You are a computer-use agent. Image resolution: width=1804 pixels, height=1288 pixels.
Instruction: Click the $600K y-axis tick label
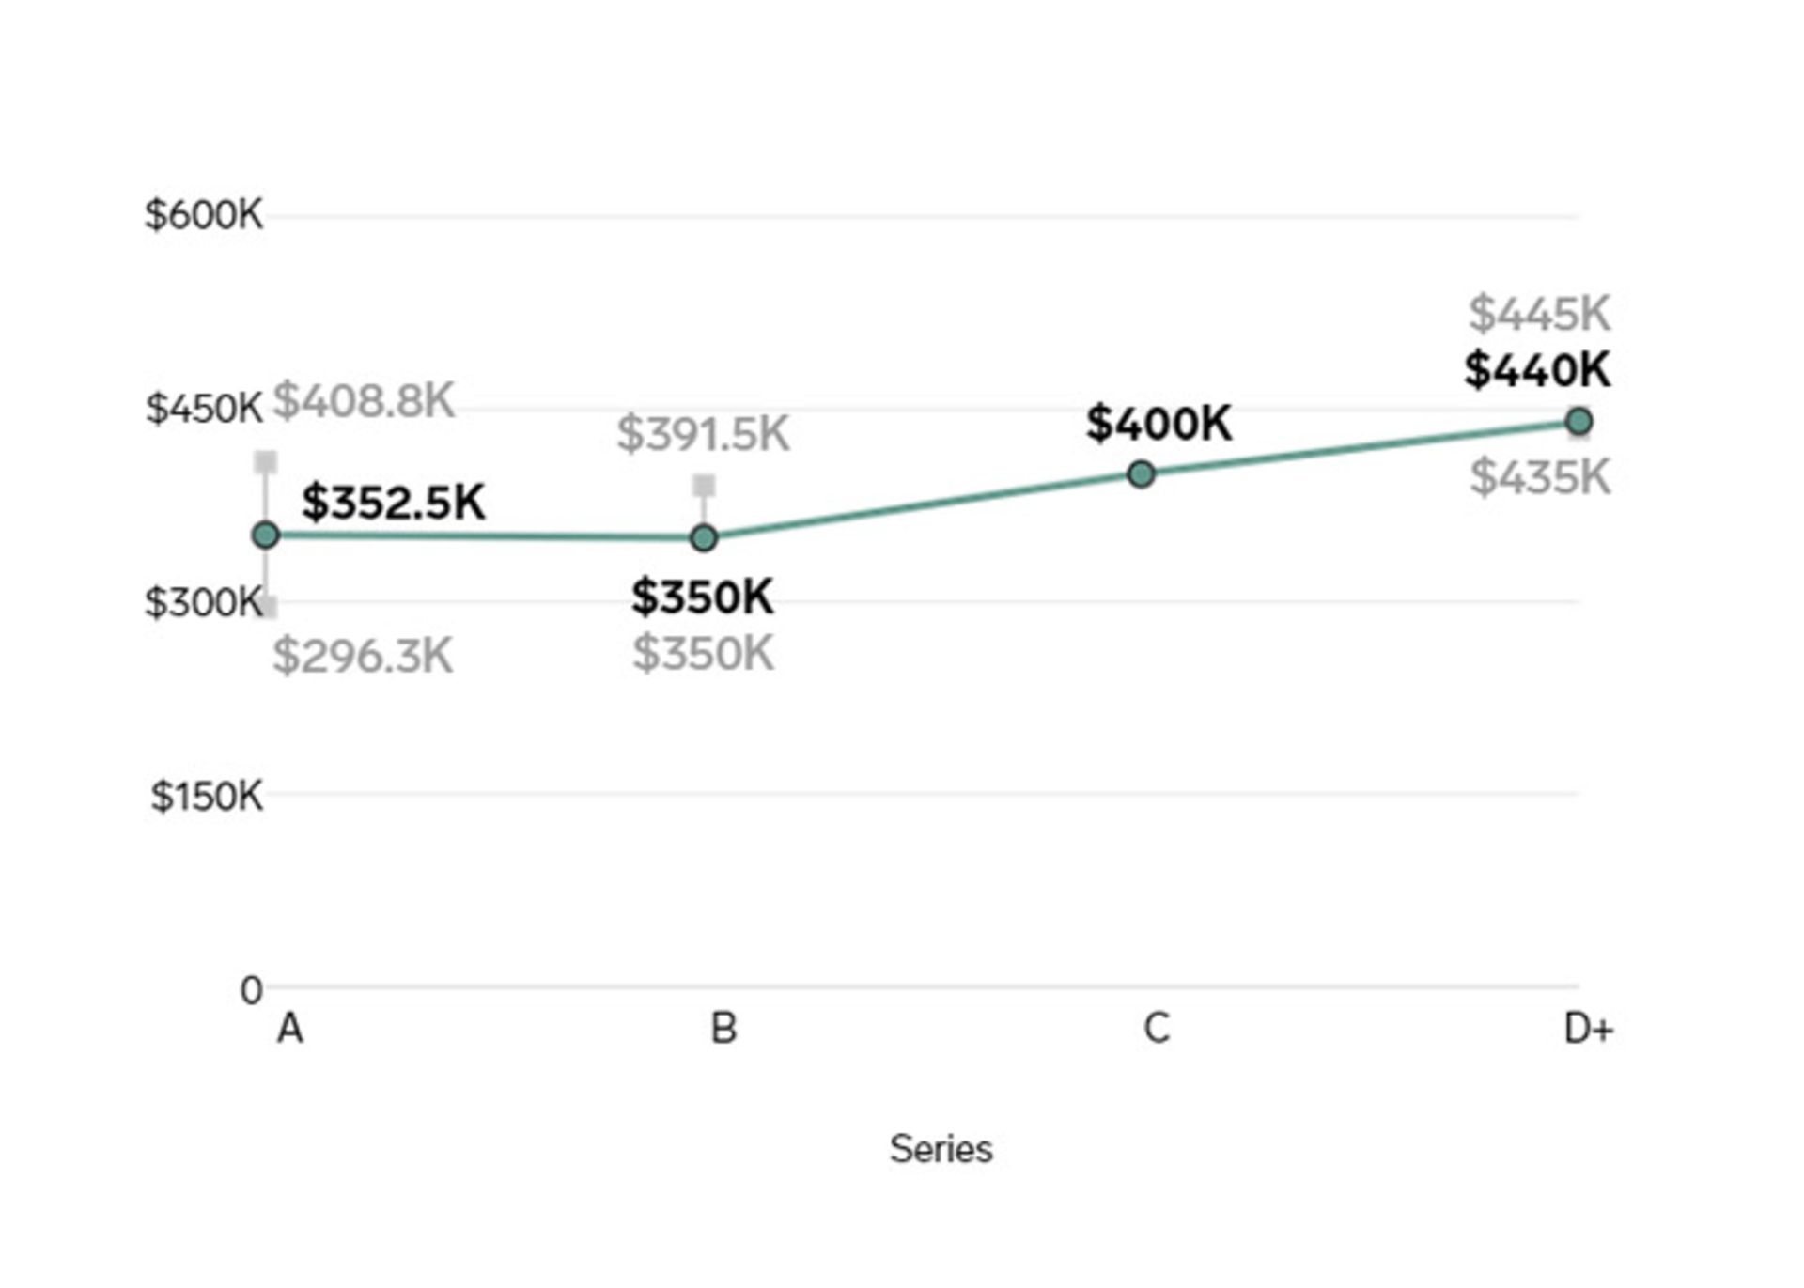(204, 215)
